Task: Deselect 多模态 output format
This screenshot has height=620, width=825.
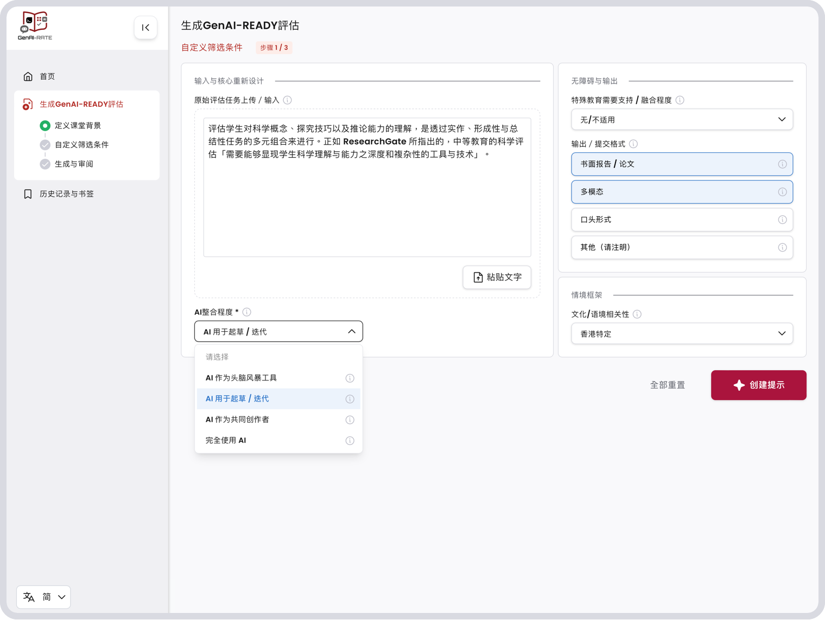Action: click(x=682, y=192)
